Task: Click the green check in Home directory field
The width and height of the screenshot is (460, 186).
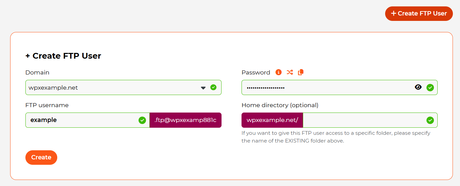Action: coord(430,120)
